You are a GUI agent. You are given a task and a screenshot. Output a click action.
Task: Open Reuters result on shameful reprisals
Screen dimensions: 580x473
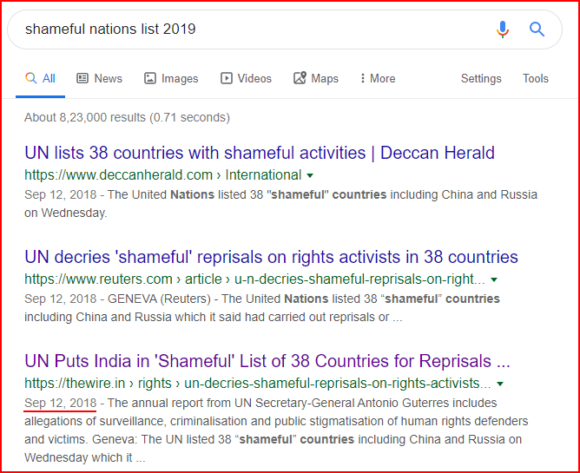(x=271, y=257)
